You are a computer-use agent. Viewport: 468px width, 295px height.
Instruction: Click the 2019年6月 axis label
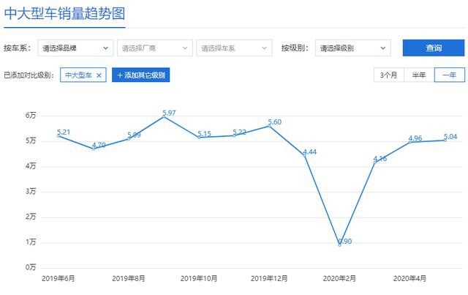pyautogui.click(x=58, y=279)
